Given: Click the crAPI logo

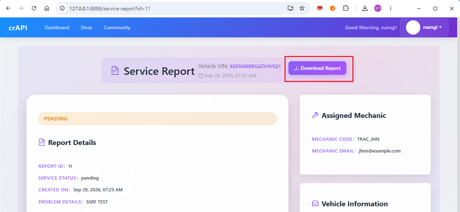Looking at the screenshot, I should point(18,28).
